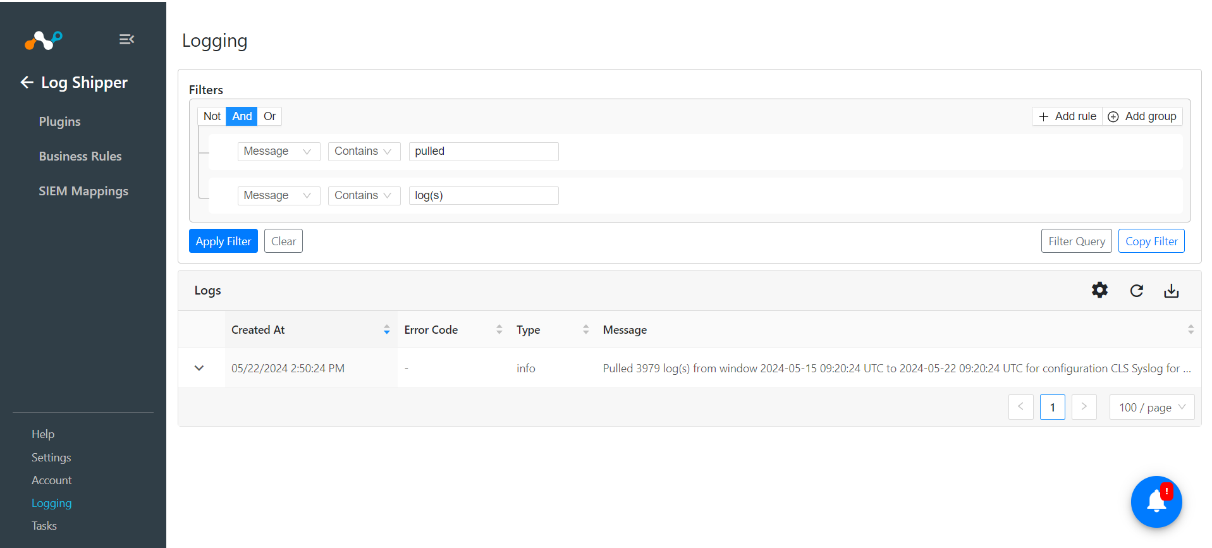Refresh the logs table
The width and height of the screenshot is (1212, 548).
click(x=1136, y=291)
